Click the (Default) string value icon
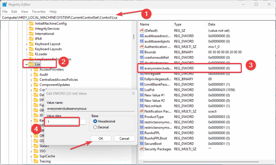Screen dimensions: 276x165 142,30
